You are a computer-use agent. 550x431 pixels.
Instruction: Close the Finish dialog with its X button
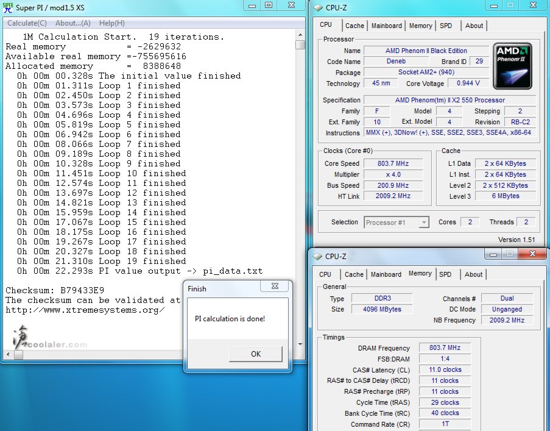click(275, 286)
